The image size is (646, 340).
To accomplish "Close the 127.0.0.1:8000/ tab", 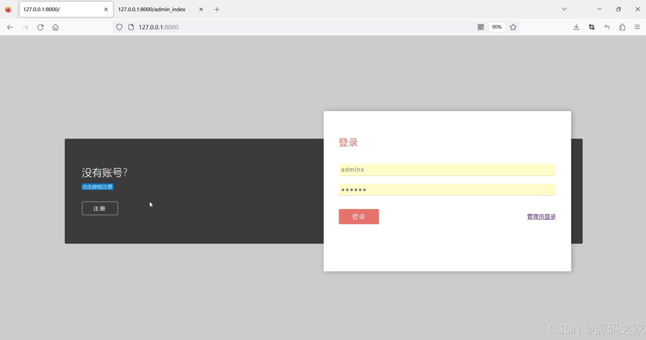I will (x=106, y=9).
